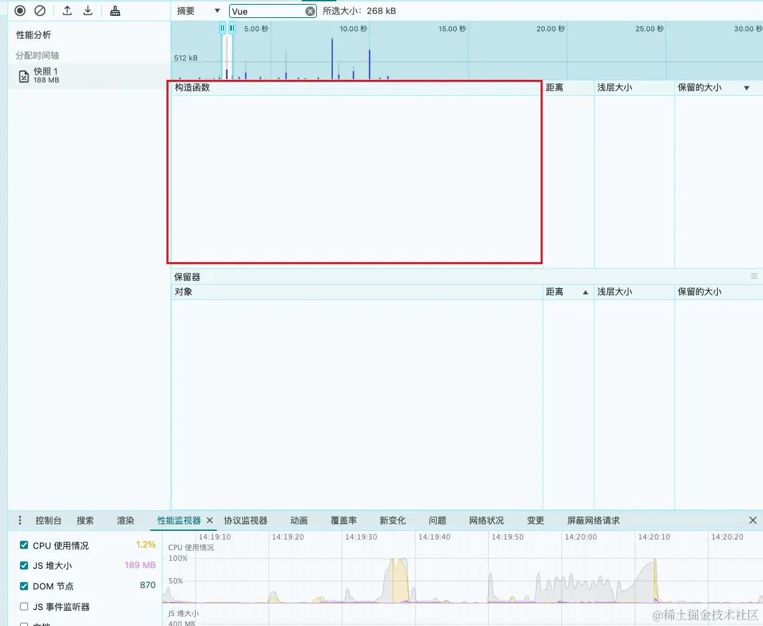Click 分配时间轴 section label
Viewport: 763px width, 626px height.
tap(37, 55)
